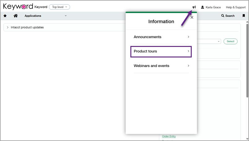Click the Keyword company name text
This screenshot has width=249, height=141.
(x=41, y=7)
